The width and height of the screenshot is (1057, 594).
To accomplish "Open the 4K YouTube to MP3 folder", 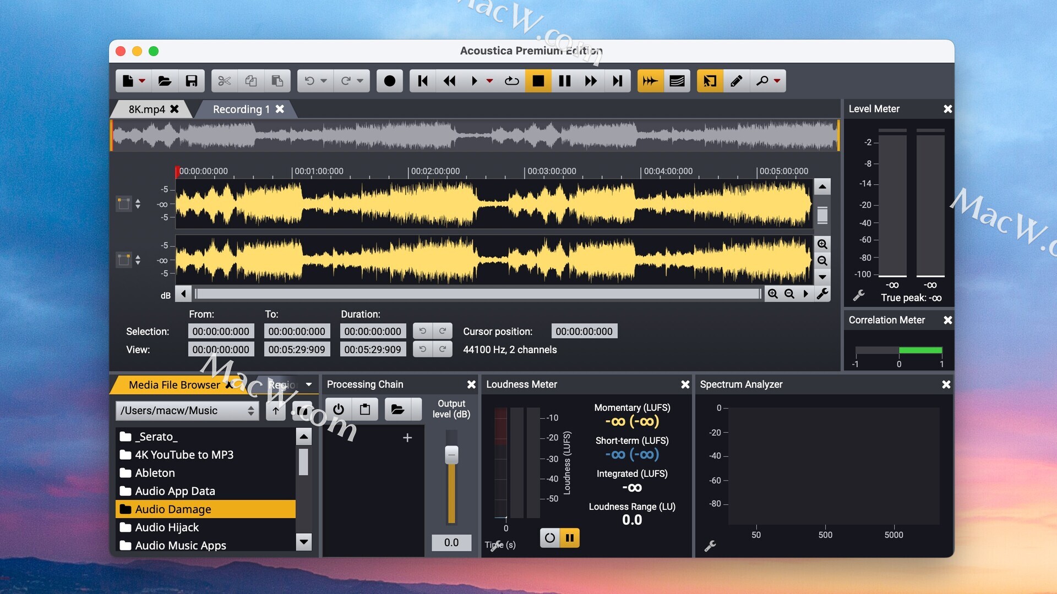I will (205, 454).
